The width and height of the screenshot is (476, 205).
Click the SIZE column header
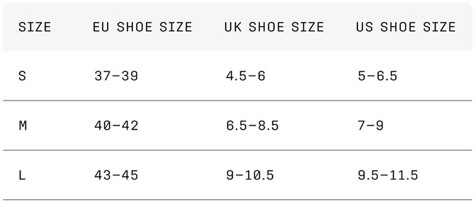(x=35, y=27)
